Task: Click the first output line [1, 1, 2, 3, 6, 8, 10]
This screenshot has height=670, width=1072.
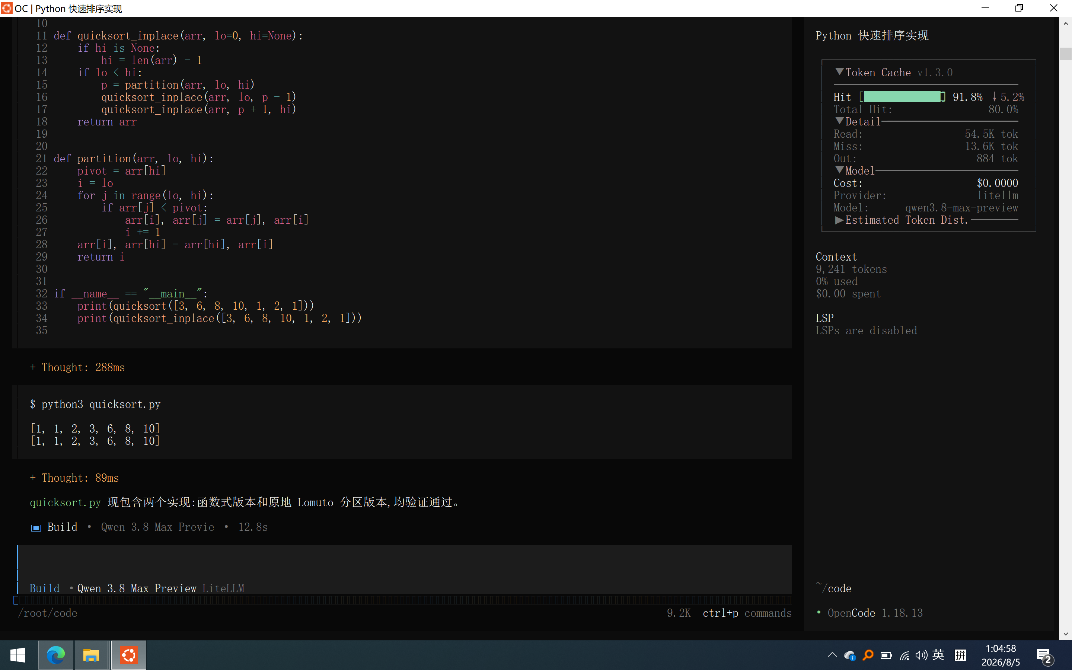Action: click(x=95, y=428)
